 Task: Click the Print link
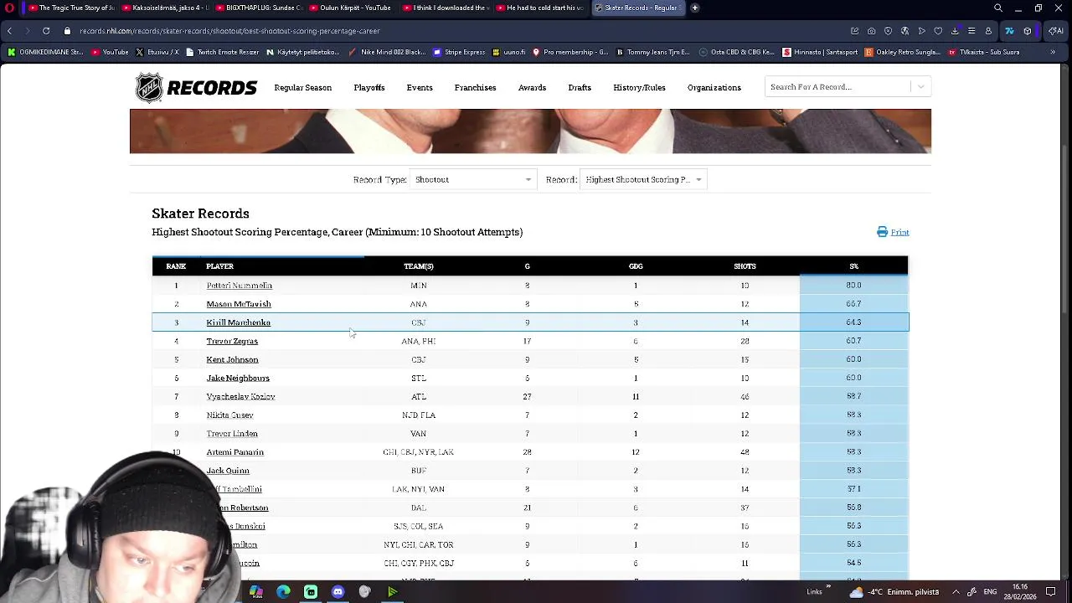click(x=899, y=232)
